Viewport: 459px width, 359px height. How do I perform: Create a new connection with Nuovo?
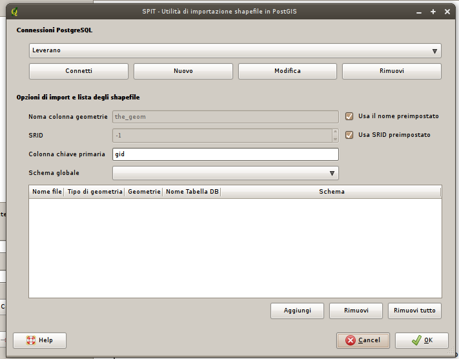183,71
